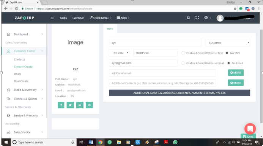This screenshot has height=146, width=263.
Task: Toggle fullscreen expand icon
Action: point(197,17)
